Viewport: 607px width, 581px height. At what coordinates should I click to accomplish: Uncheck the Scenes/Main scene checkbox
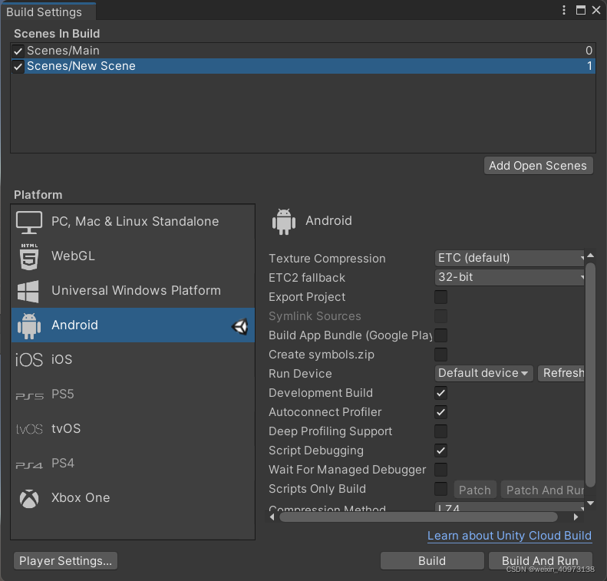click(18, 51)
